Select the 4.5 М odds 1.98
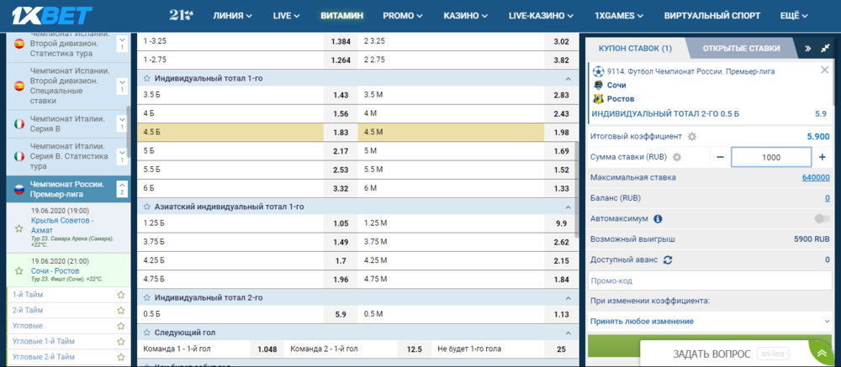Viewport: 841px width, 367px height. coord(561,133)
